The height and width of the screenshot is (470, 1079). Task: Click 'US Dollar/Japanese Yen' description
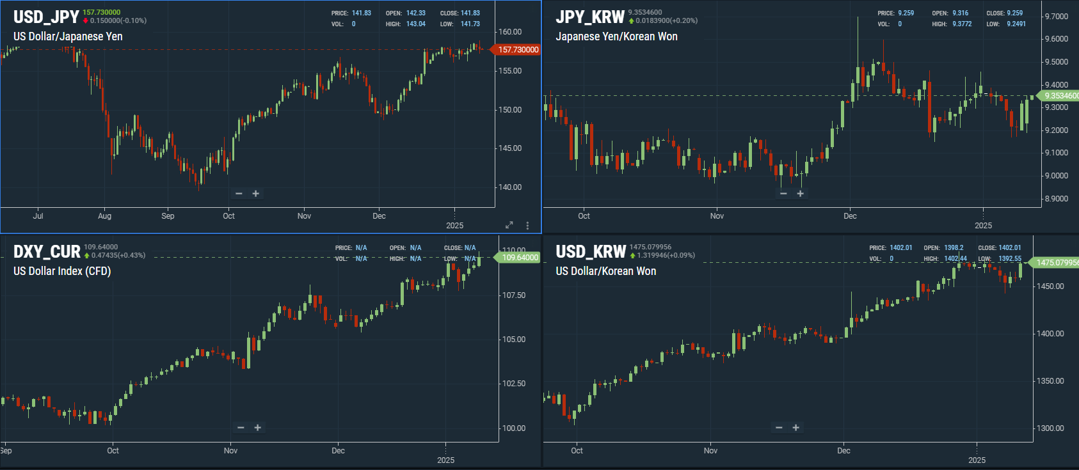[68, 36]
